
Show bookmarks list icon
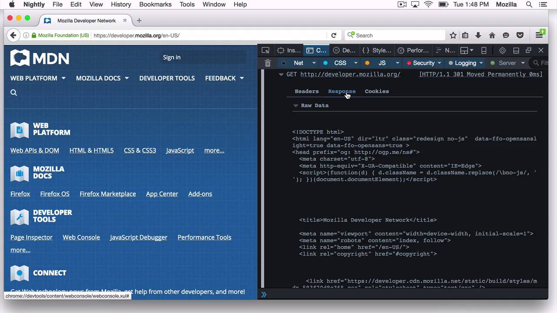465,35
